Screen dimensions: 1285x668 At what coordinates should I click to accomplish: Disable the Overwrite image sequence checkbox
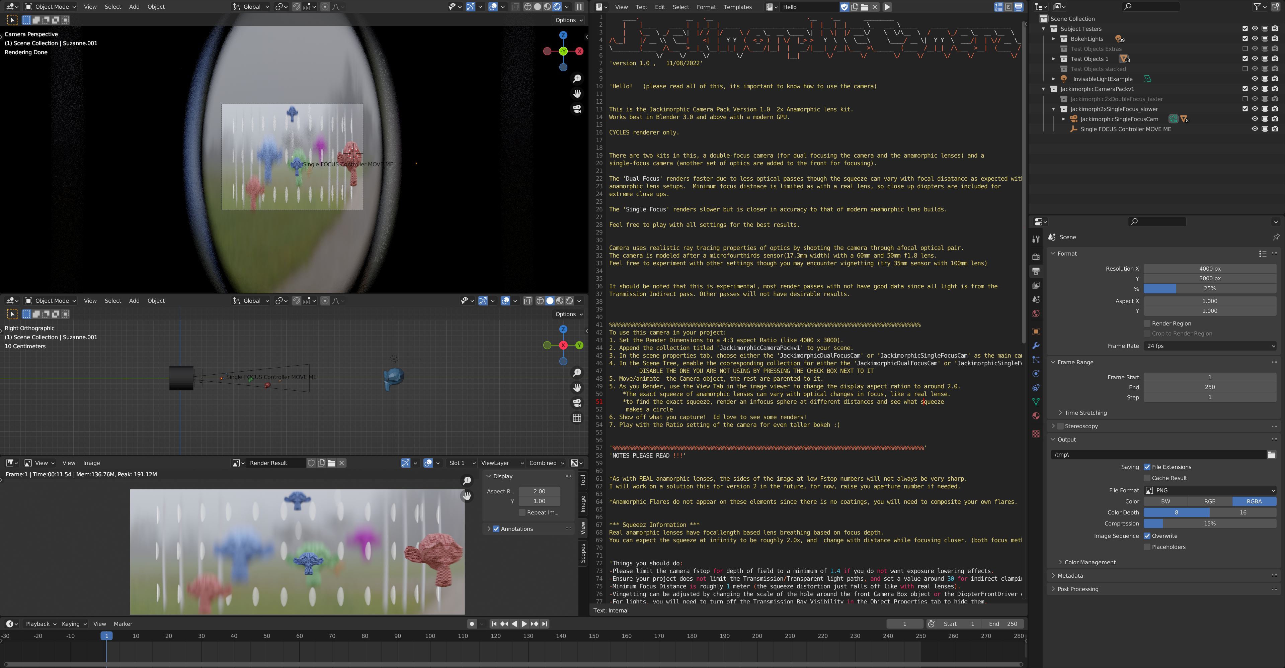[1147, 536]
